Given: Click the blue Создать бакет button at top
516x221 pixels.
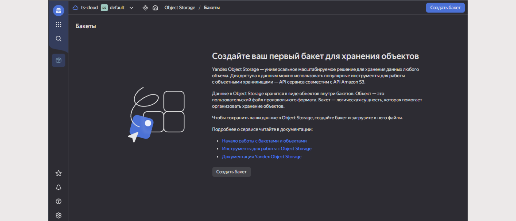Looking at the screenshot, I should pos(445,8).
